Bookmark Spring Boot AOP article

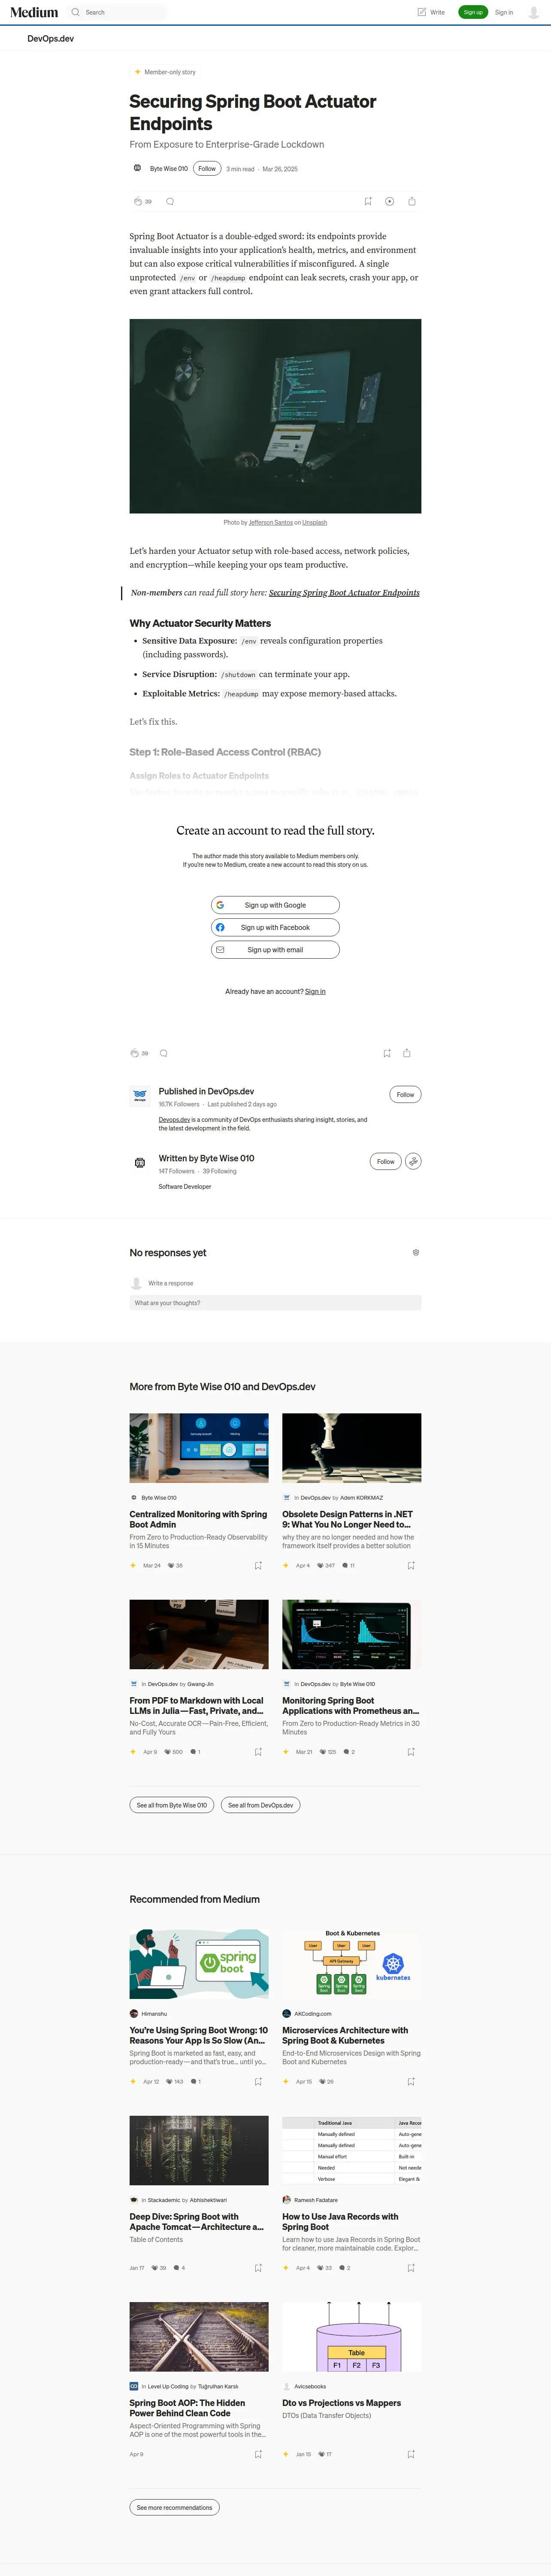tap(258, 2454)
